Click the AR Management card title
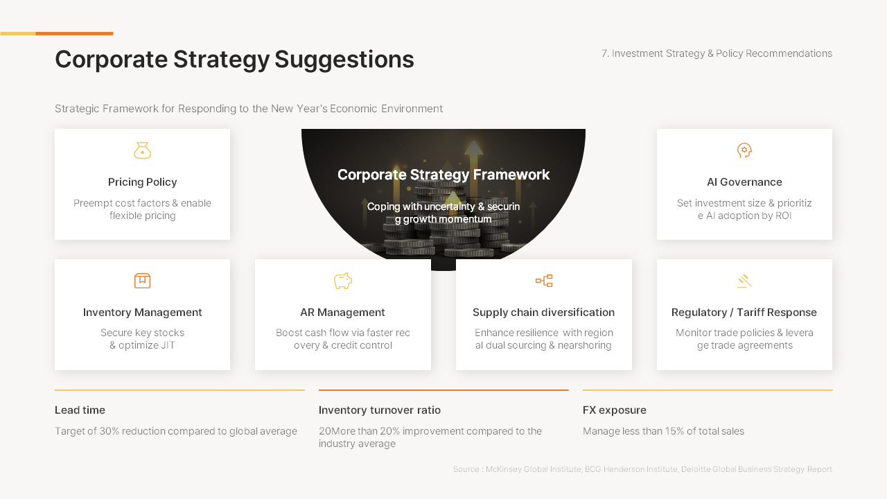The image size is (887, 499). coord(343,313)
